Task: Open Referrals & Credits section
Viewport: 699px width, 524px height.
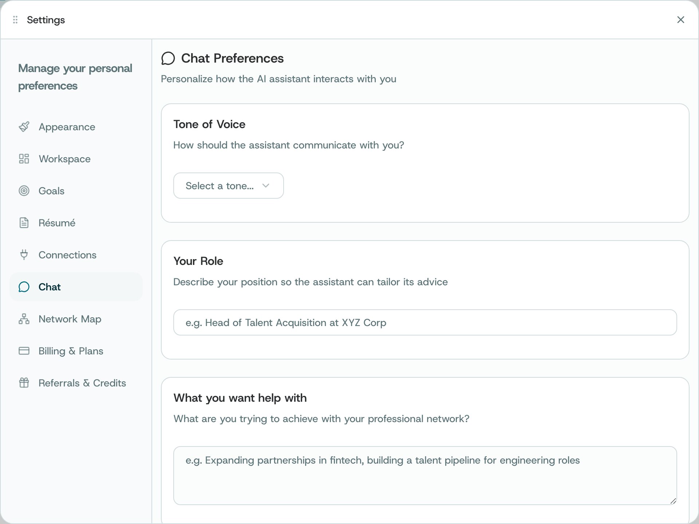Action: click(x=76, y=383)
